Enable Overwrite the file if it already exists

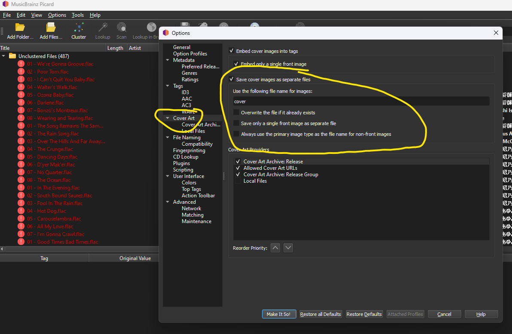click(236, 113)
